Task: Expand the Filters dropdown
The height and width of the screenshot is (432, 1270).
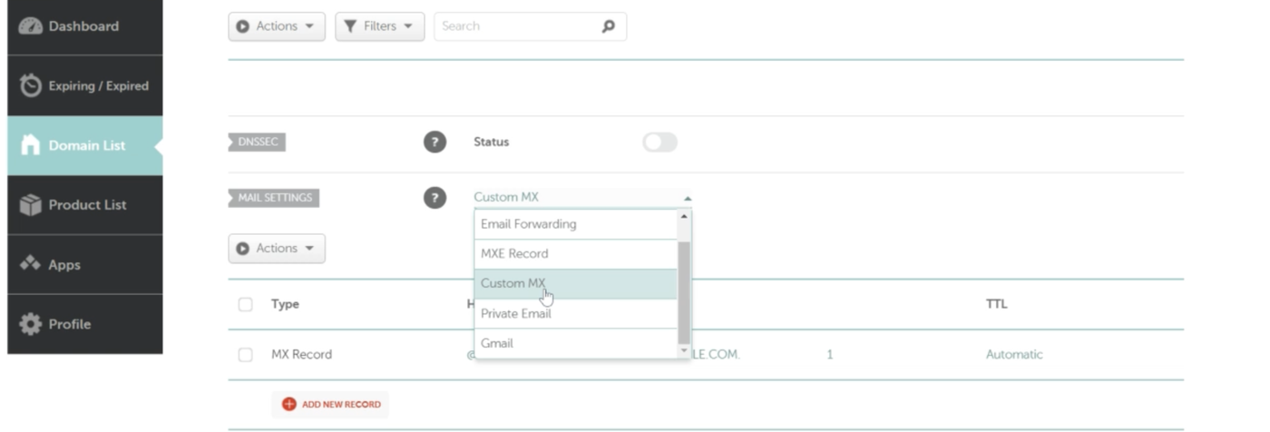Action: click(x=379, y=26)
